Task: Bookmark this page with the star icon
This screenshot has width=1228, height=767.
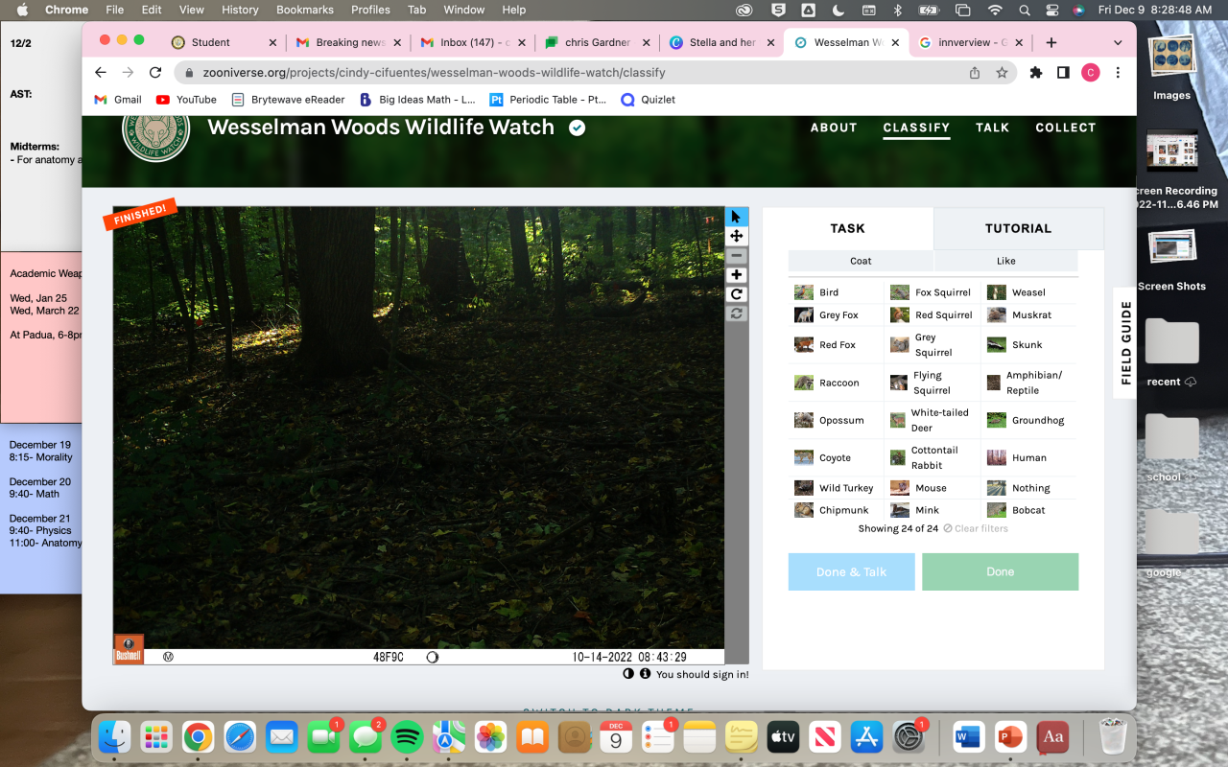Action: pyautogui.click(x=1002, y=73)
